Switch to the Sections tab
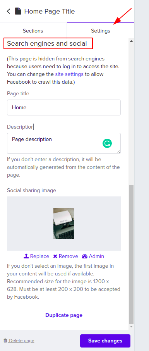This screenshot has height=351, width=149. [33, 31]
